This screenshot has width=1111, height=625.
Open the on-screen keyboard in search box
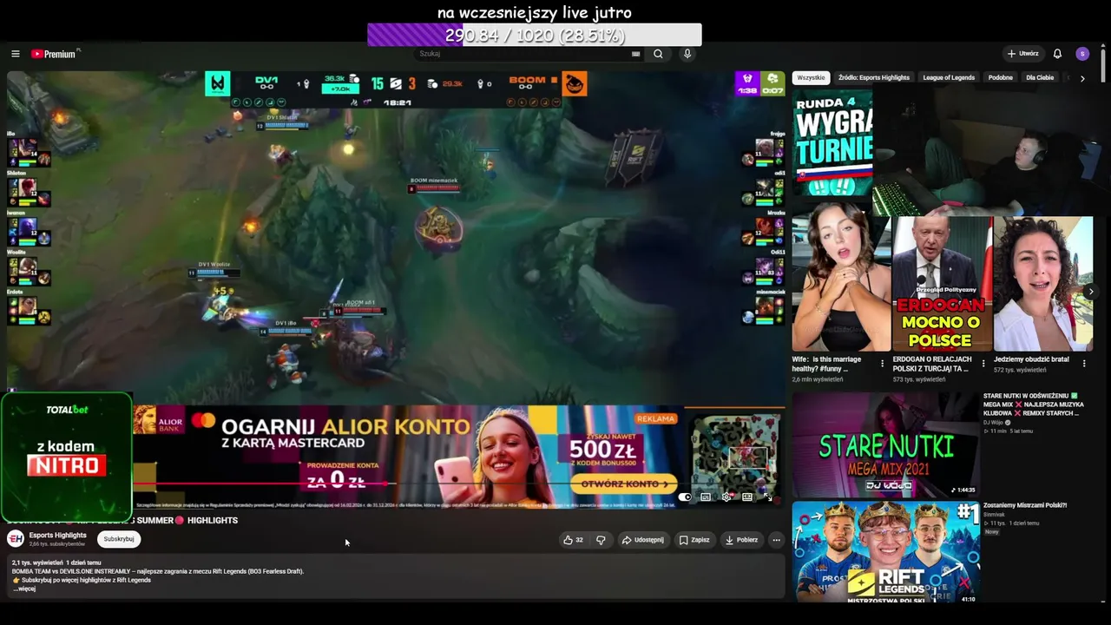[x=636, y=54]
